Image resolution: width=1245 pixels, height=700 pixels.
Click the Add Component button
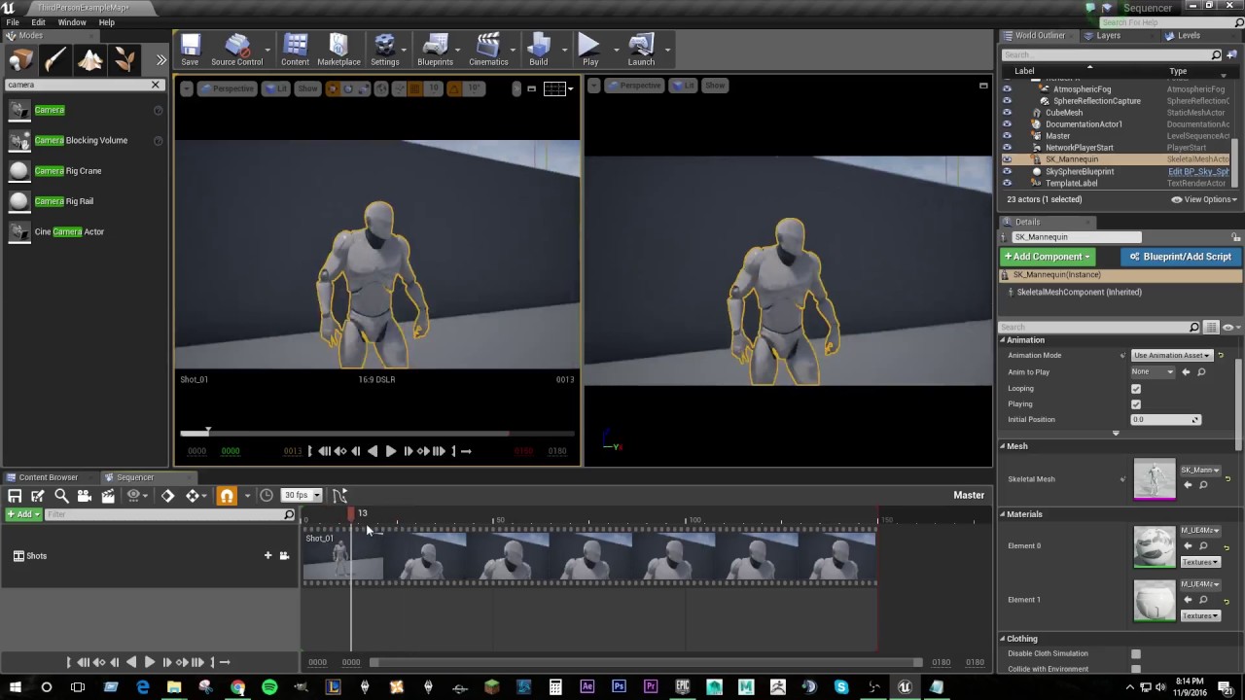(1048, 257)
